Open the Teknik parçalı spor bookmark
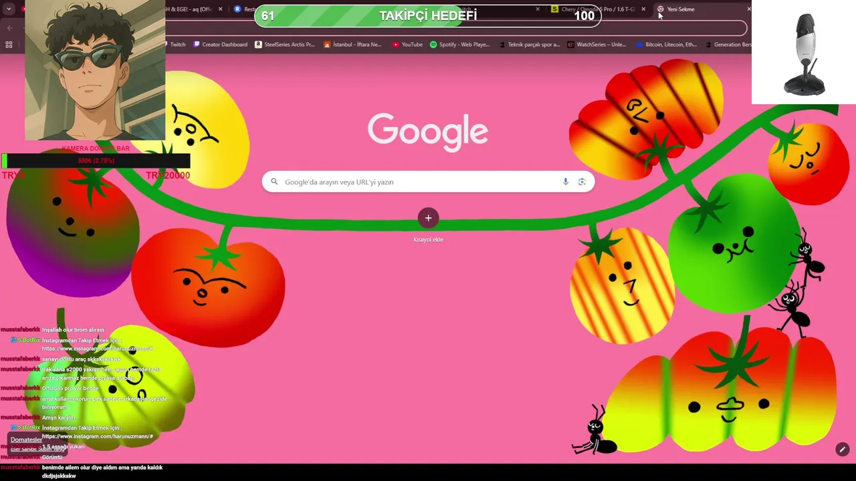The image size is (856, 481). tap(530, 45)
